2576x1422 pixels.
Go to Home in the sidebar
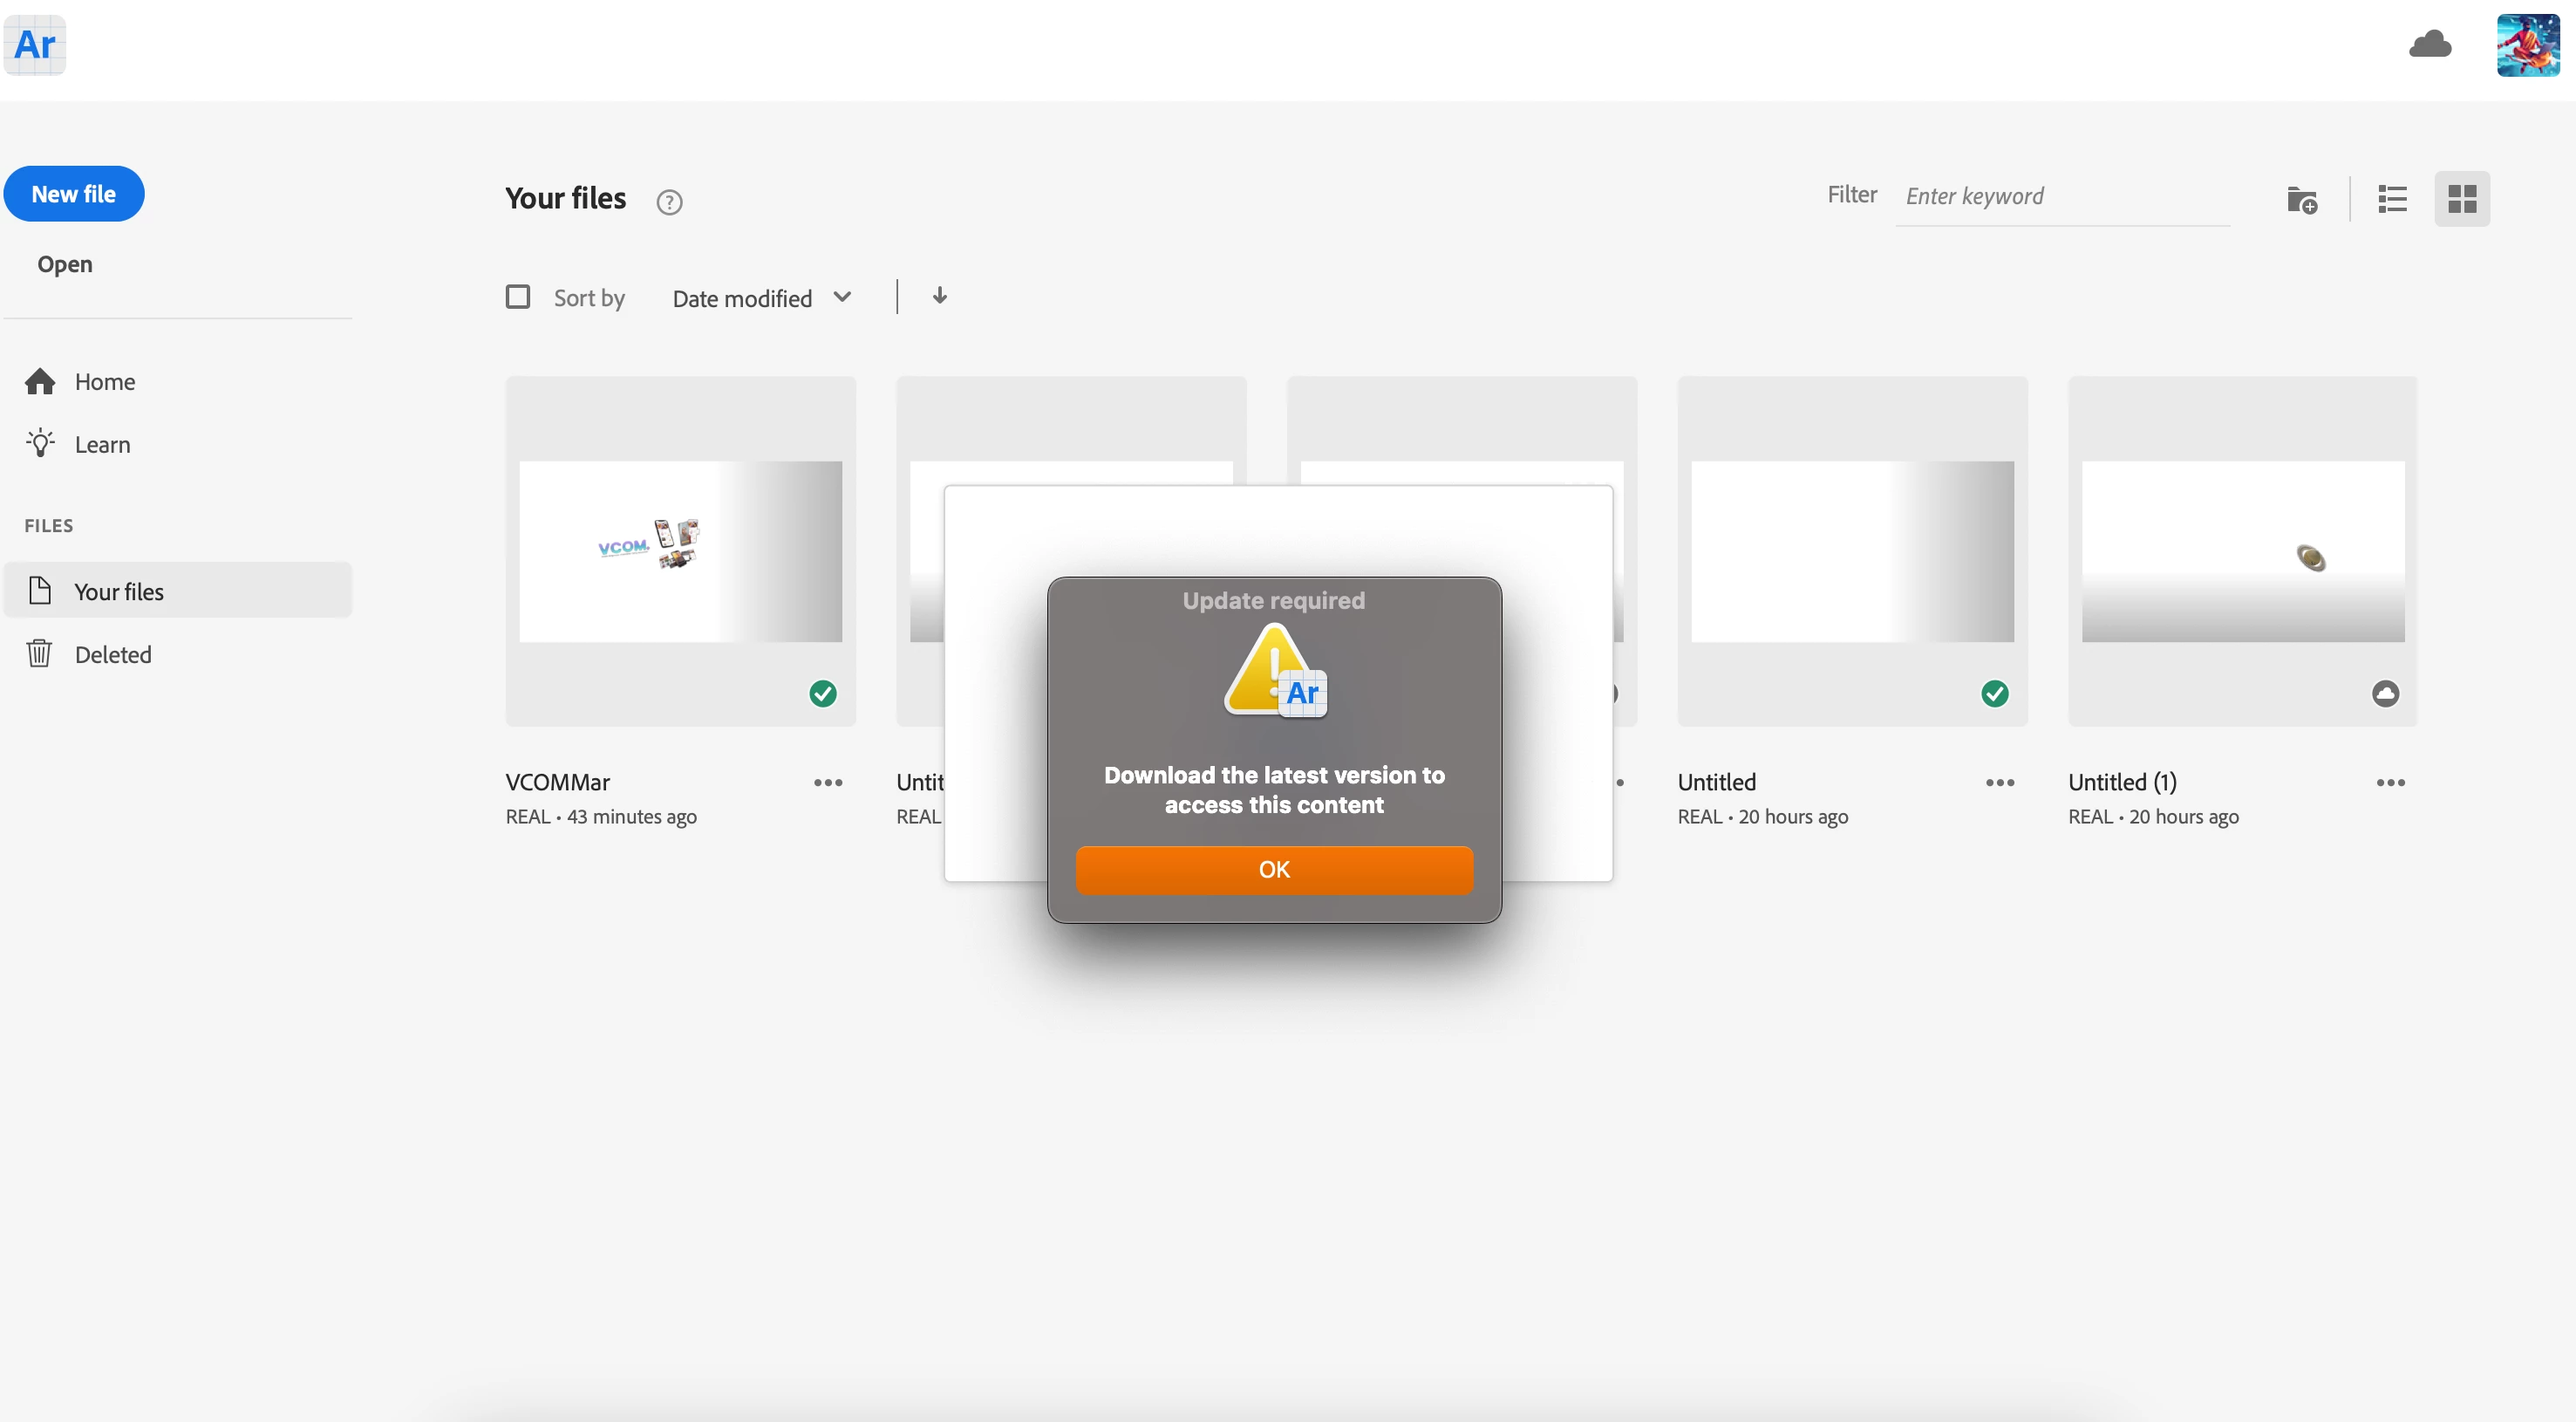[x=104, y=381]
